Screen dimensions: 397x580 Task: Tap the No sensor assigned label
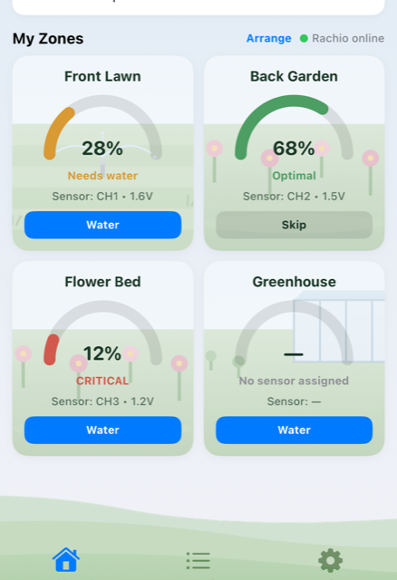click(295, 381)
